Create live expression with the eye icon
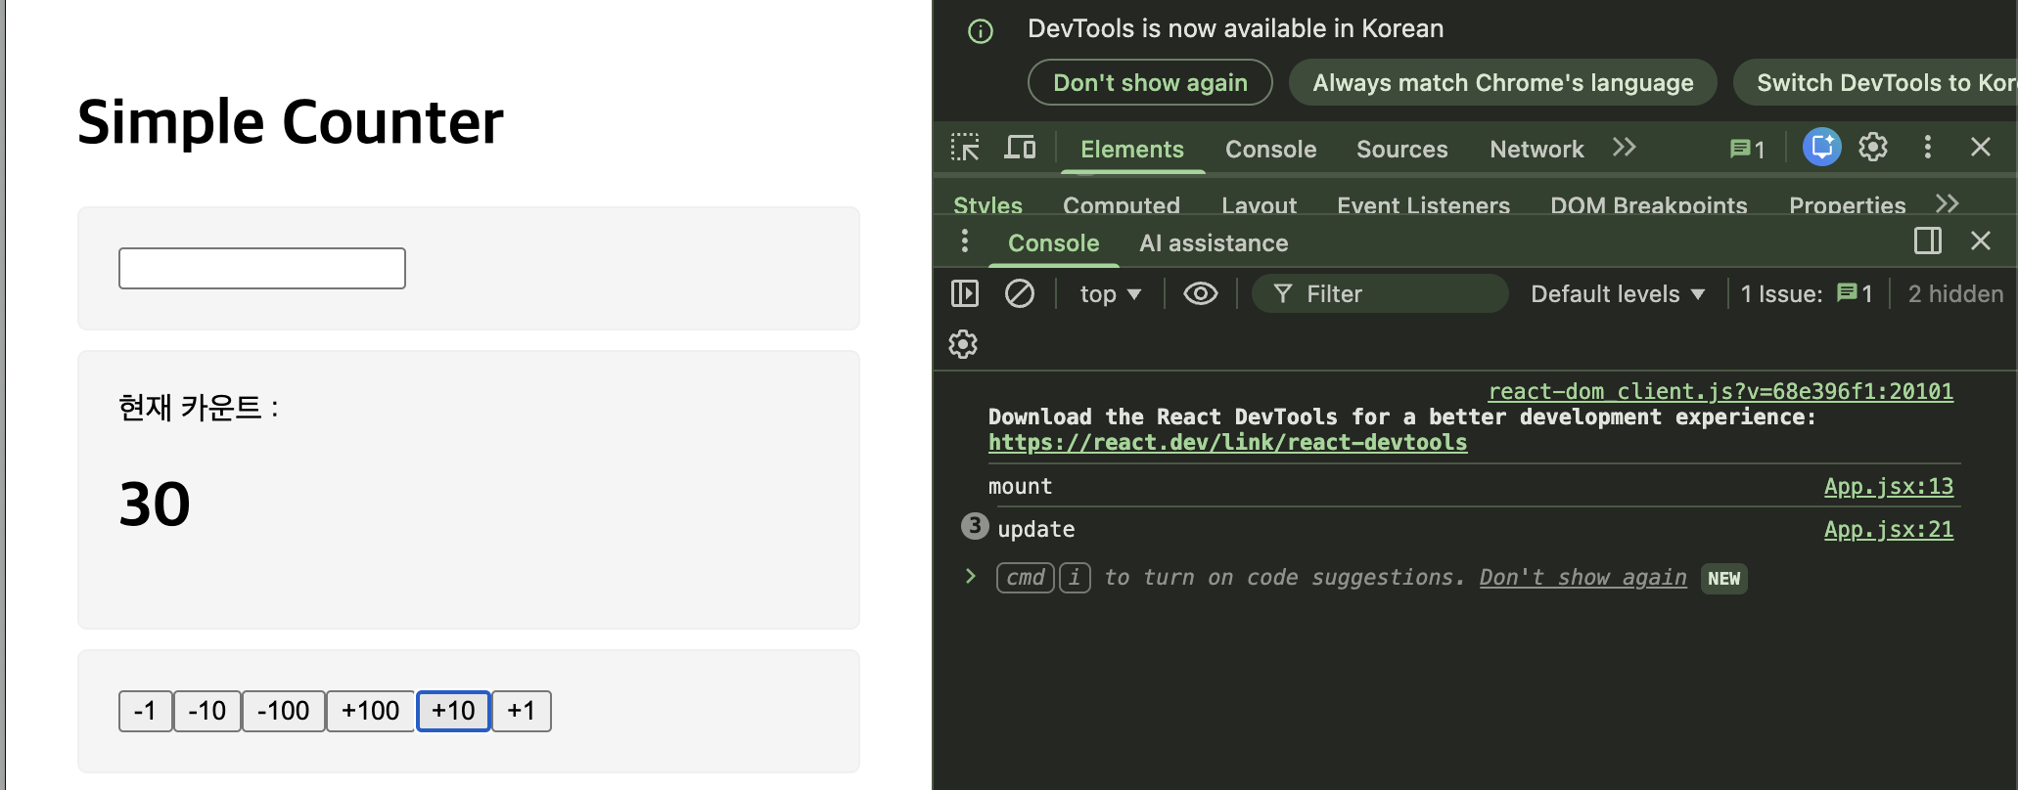This screenshot has width=2018, height=790. pos(1200,293)
